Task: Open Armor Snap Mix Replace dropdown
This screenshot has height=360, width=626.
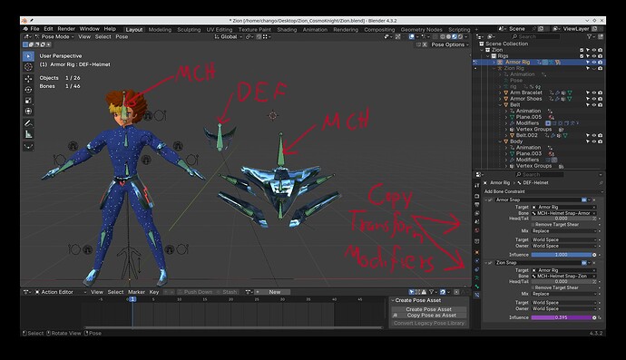Action: click(x=563, y=231)
